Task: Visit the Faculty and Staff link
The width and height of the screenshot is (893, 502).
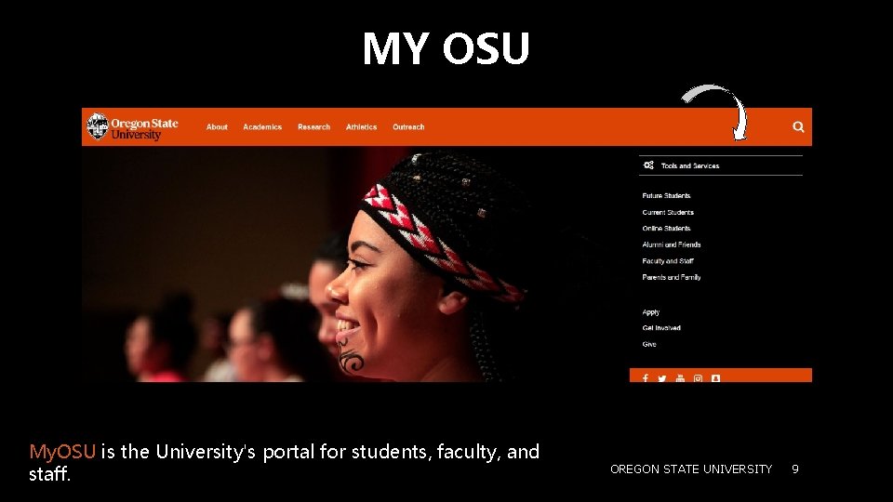Action: [668, 260]
